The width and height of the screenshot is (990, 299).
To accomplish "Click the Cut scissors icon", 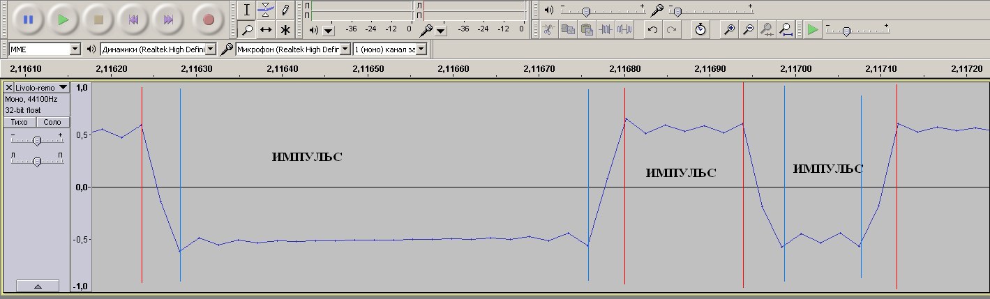I will tap(549, 29).
